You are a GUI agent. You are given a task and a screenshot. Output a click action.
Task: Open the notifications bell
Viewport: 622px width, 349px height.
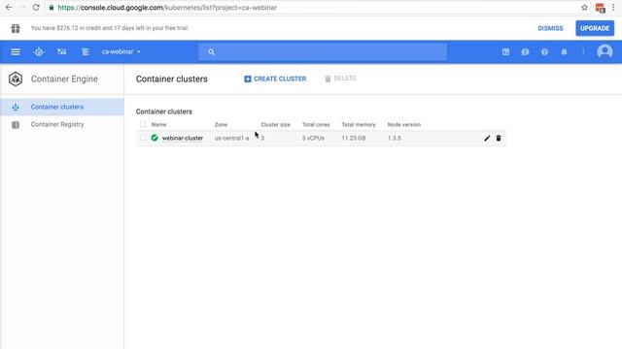click(564, 51)
